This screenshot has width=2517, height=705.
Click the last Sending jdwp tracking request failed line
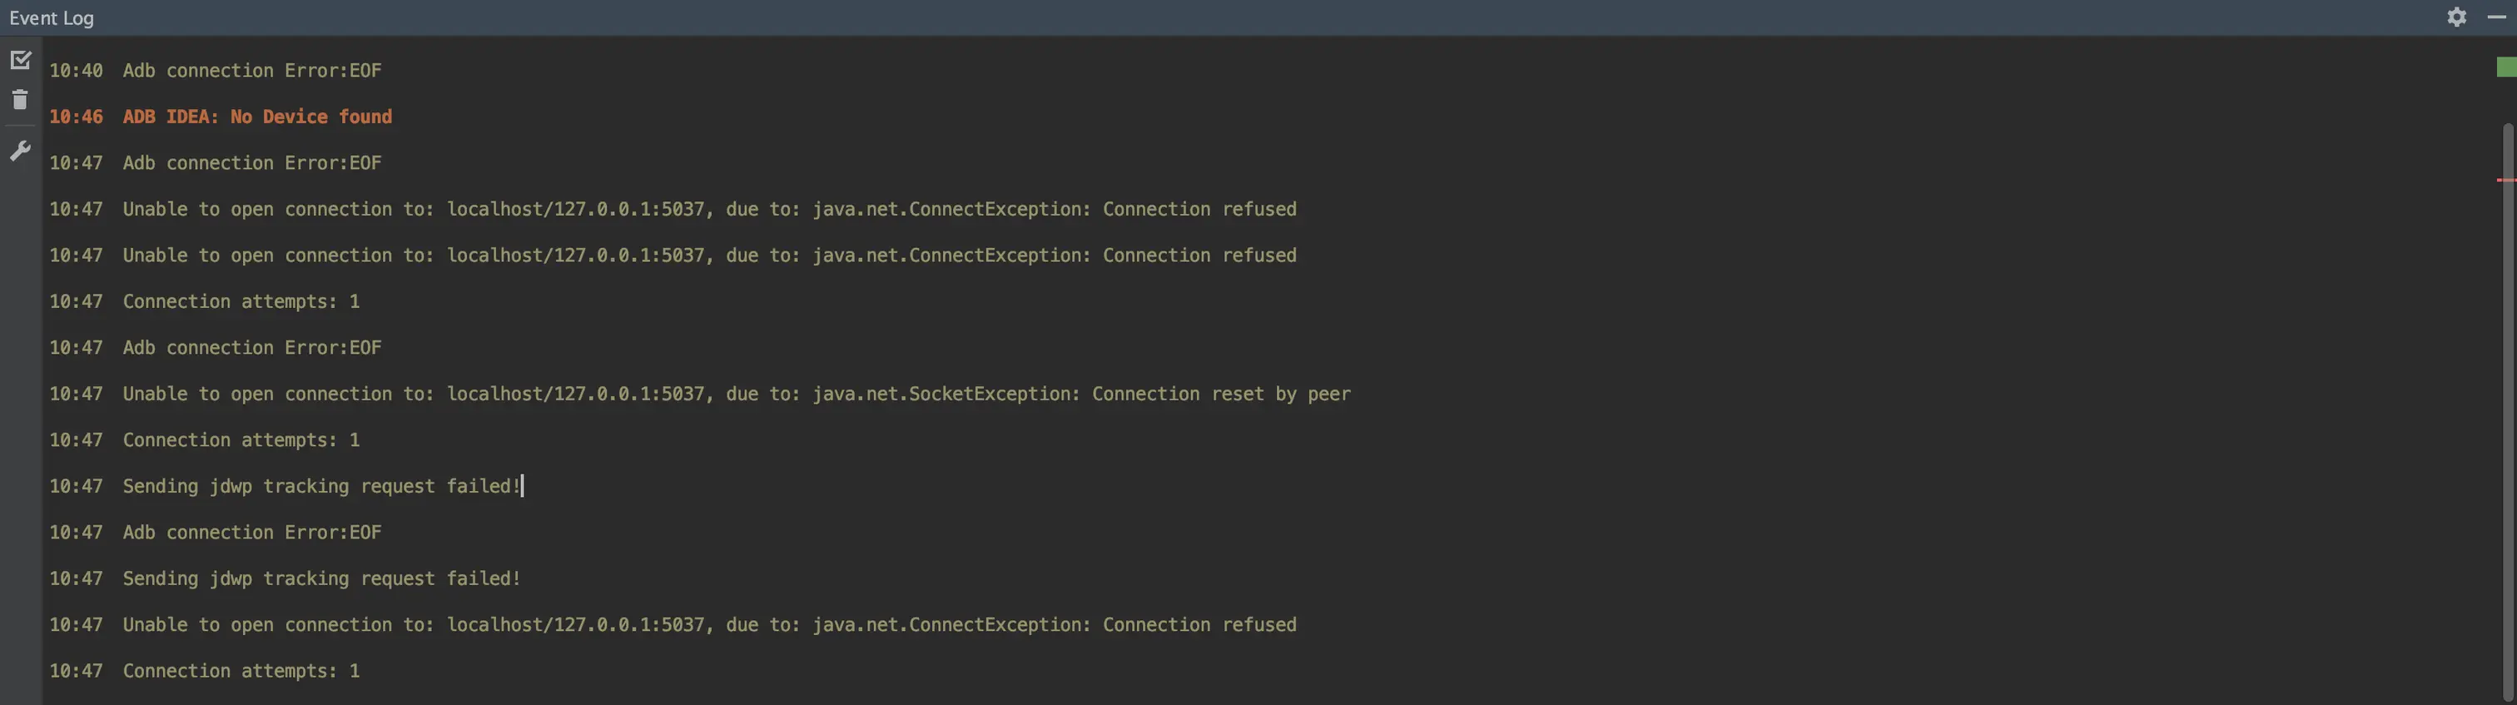click(x=320, y=579)
